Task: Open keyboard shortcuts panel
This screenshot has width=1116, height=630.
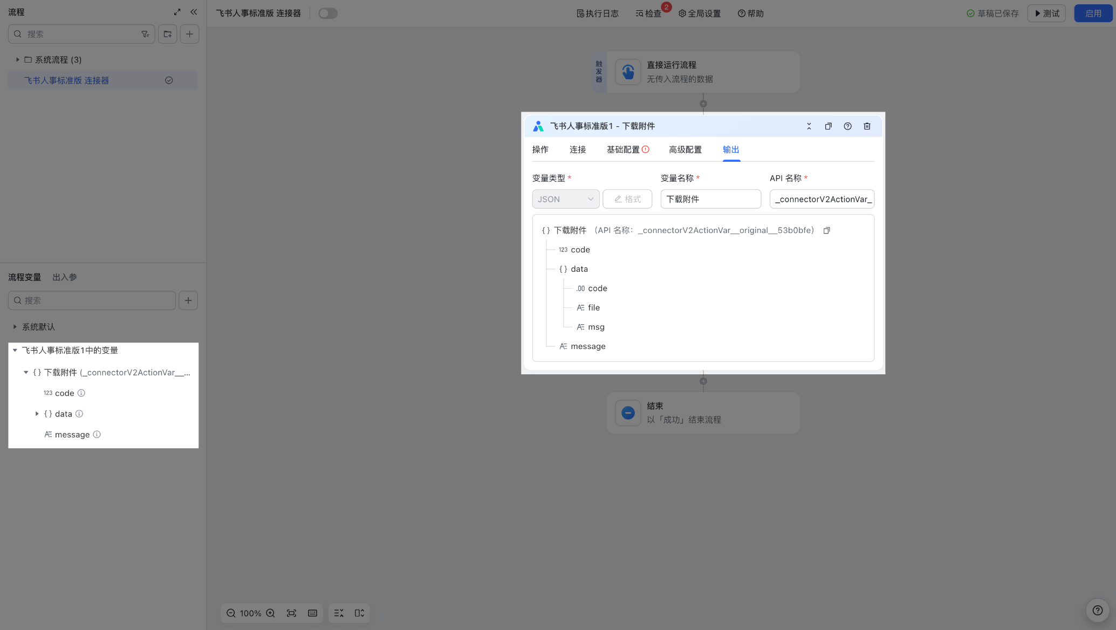Action: point(312,613)
